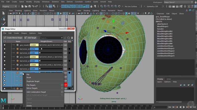Expand CVs (click to show) in Channel Box
Viewport: 197px width, 110px height.
point(164,19)
